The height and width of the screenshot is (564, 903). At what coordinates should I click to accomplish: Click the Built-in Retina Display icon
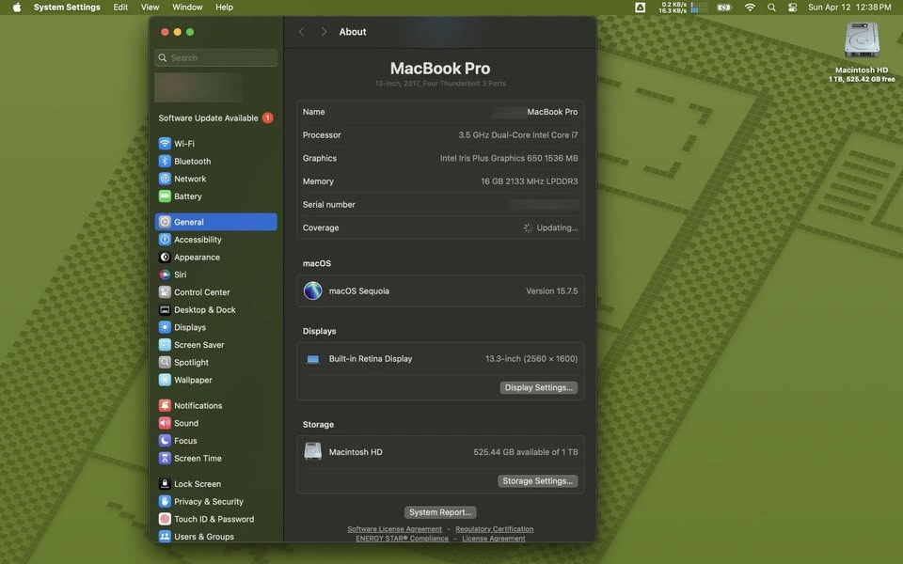[x=312, y=359]
